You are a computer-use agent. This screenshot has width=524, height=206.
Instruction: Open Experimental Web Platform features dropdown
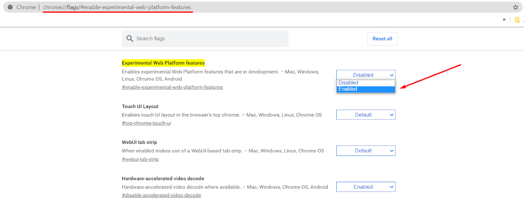366,75
